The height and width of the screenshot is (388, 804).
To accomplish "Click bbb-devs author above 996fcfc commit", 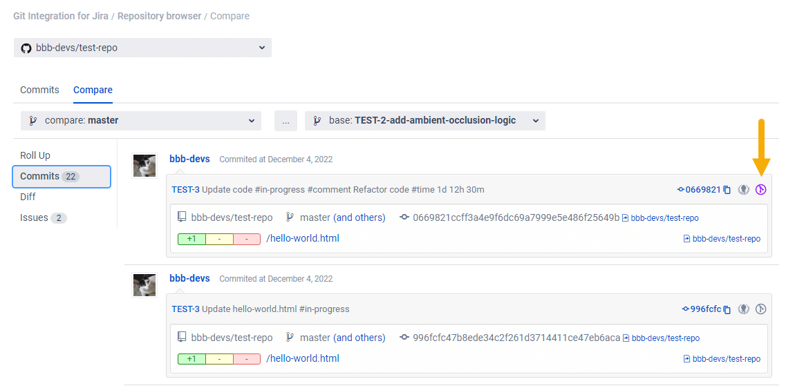I will 189,278.
